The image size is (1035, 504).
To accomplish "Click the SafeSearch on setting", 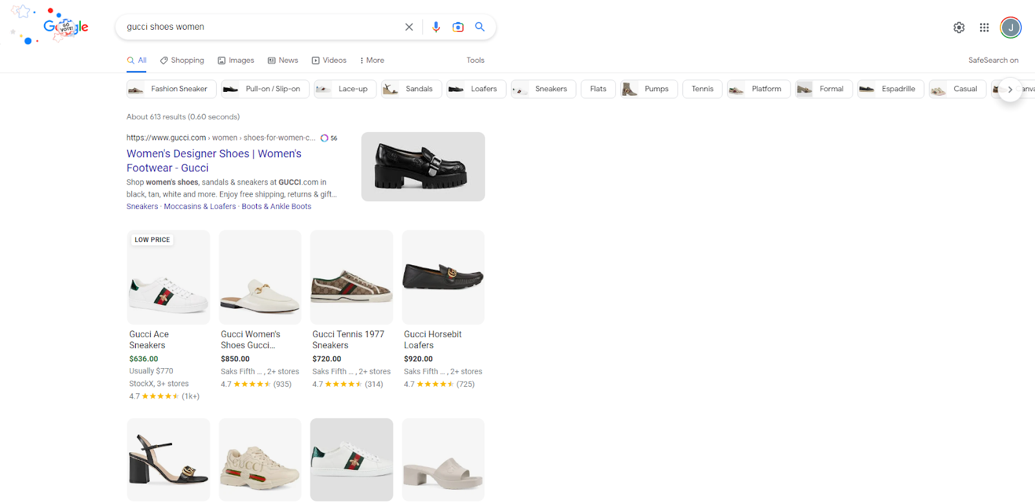I will (x=993, y=60).
